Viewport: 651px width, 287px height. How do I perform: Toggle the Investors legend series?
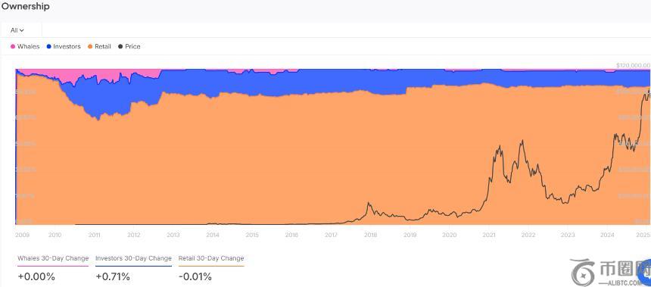(64, 46)
